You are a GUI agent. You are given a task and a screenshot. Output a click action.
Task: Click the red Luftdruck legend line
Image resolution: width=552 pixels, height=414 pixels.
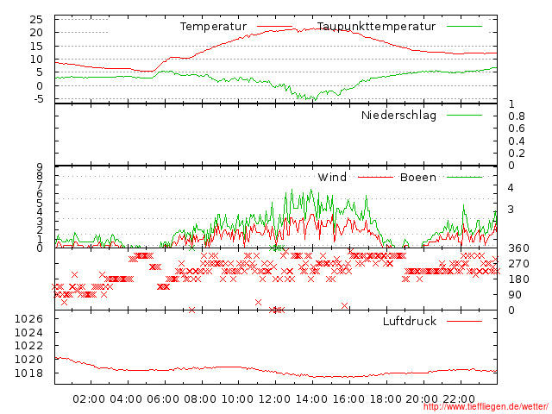click(x=464, y=321)
